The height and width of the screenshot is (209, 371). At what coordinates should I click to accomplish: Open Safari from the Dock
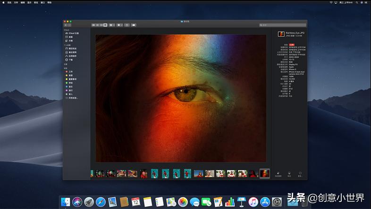tap(101, 202)
